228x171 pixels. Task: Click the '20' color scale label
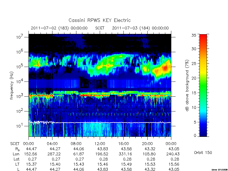click(194, 78)
